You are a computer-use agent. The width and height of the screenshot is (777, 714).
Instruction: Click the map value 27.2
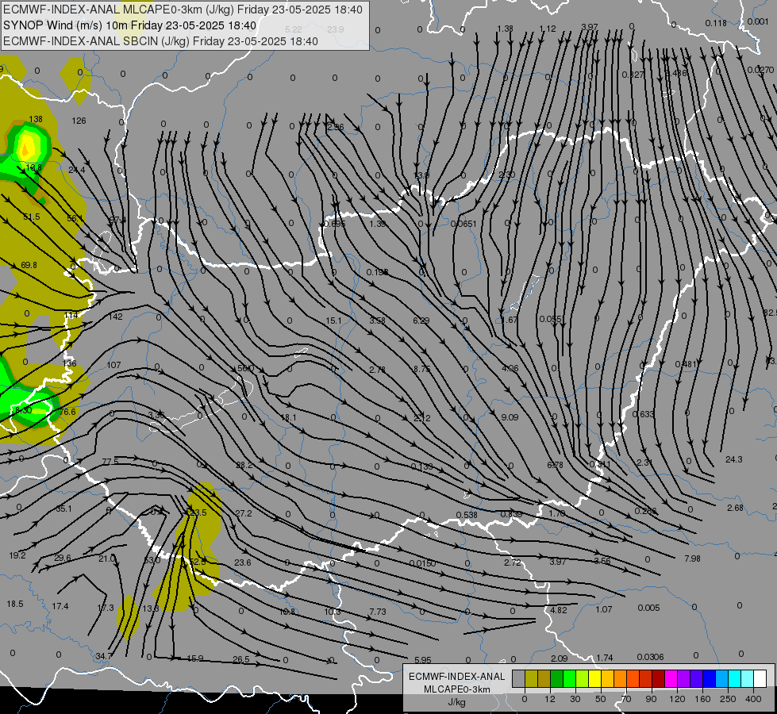tap(244, 513)
